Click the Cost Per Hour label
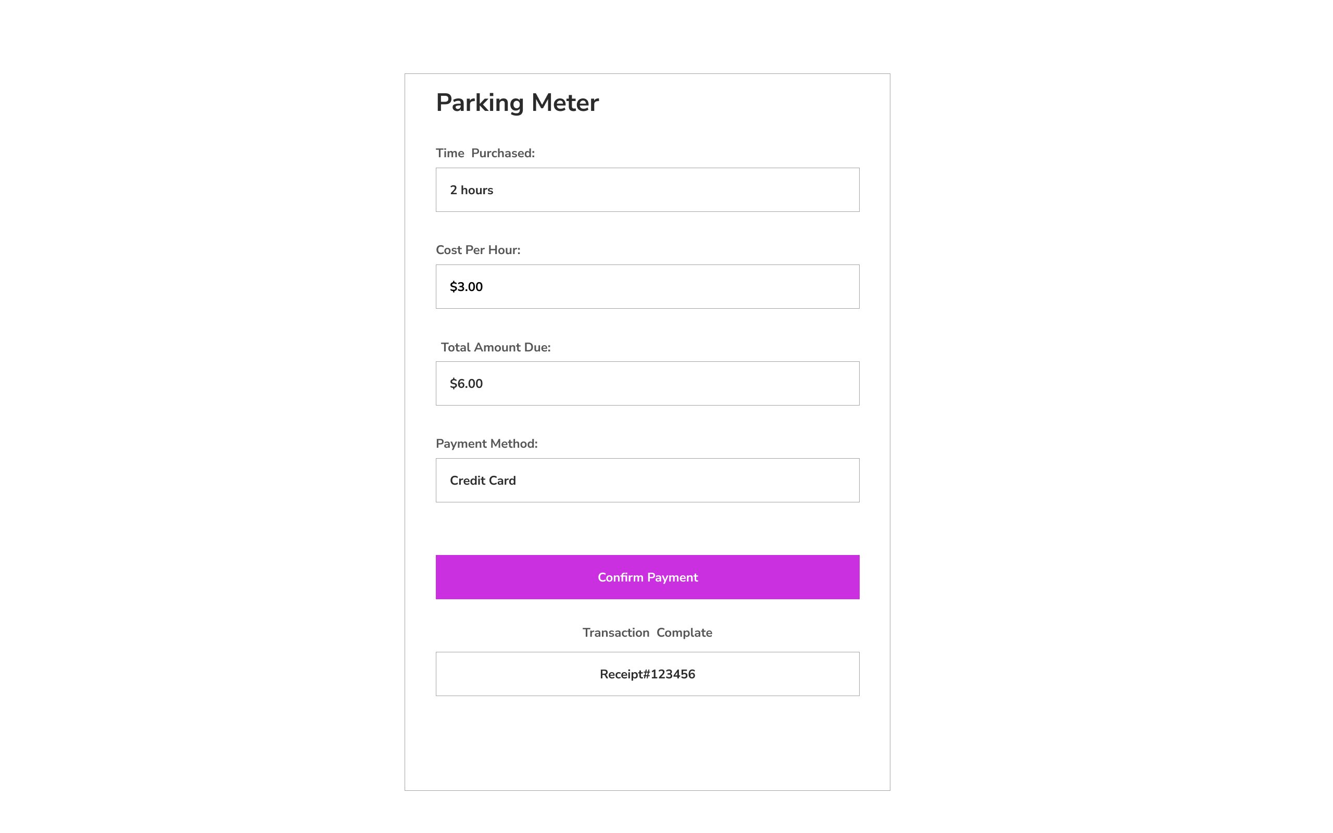Viewport: 1333px width, 833px height. pos(478,250)
